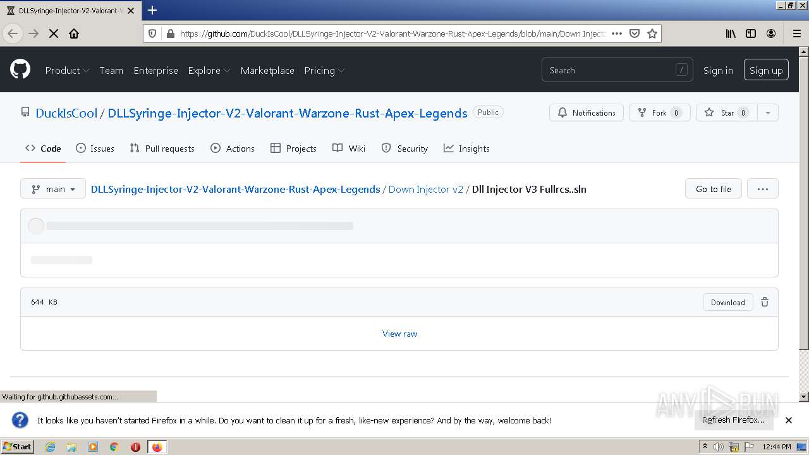Click the Refresh Firefox button
This screenshot has width=809, height=455.
[x=734, y=420]
